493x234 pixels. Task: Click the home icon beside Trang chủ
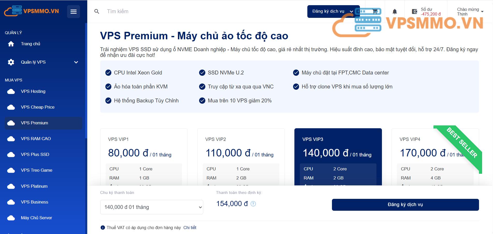pyautogui.click(x=11, y=44)
